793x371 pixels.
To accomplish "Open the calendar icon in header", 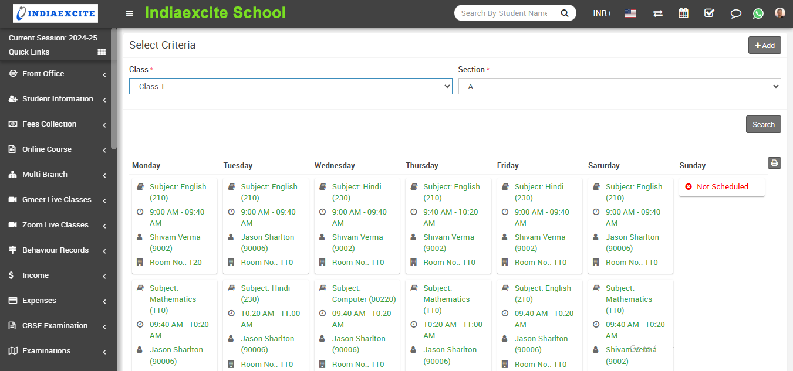I will pyautogui.click(x=683, y=13).
